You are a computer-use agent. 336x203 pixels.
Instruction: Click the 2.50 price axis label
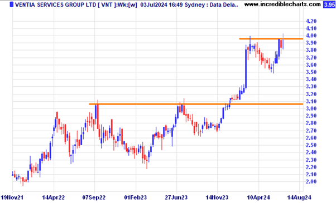point(311,145)
